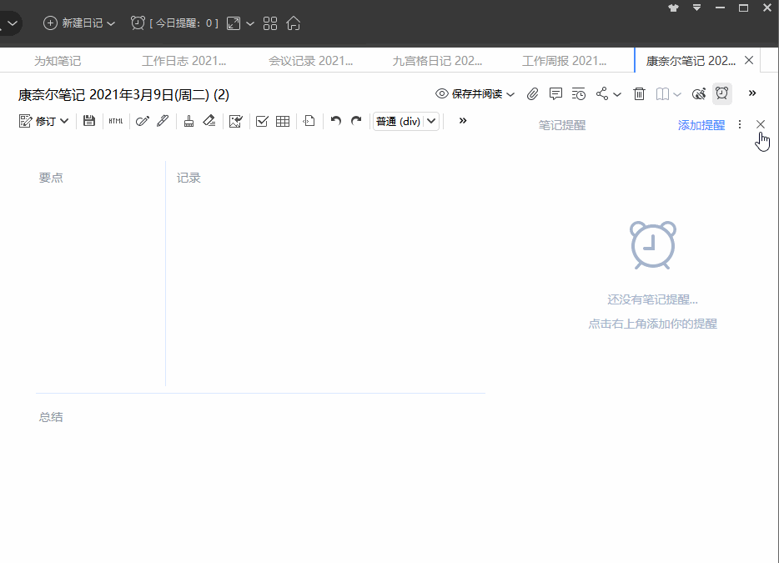Click the fullscreen expand icon in title bar
The width and height of the screenshot is (779, 563).
pyautogui.click(x=234, y=23)
